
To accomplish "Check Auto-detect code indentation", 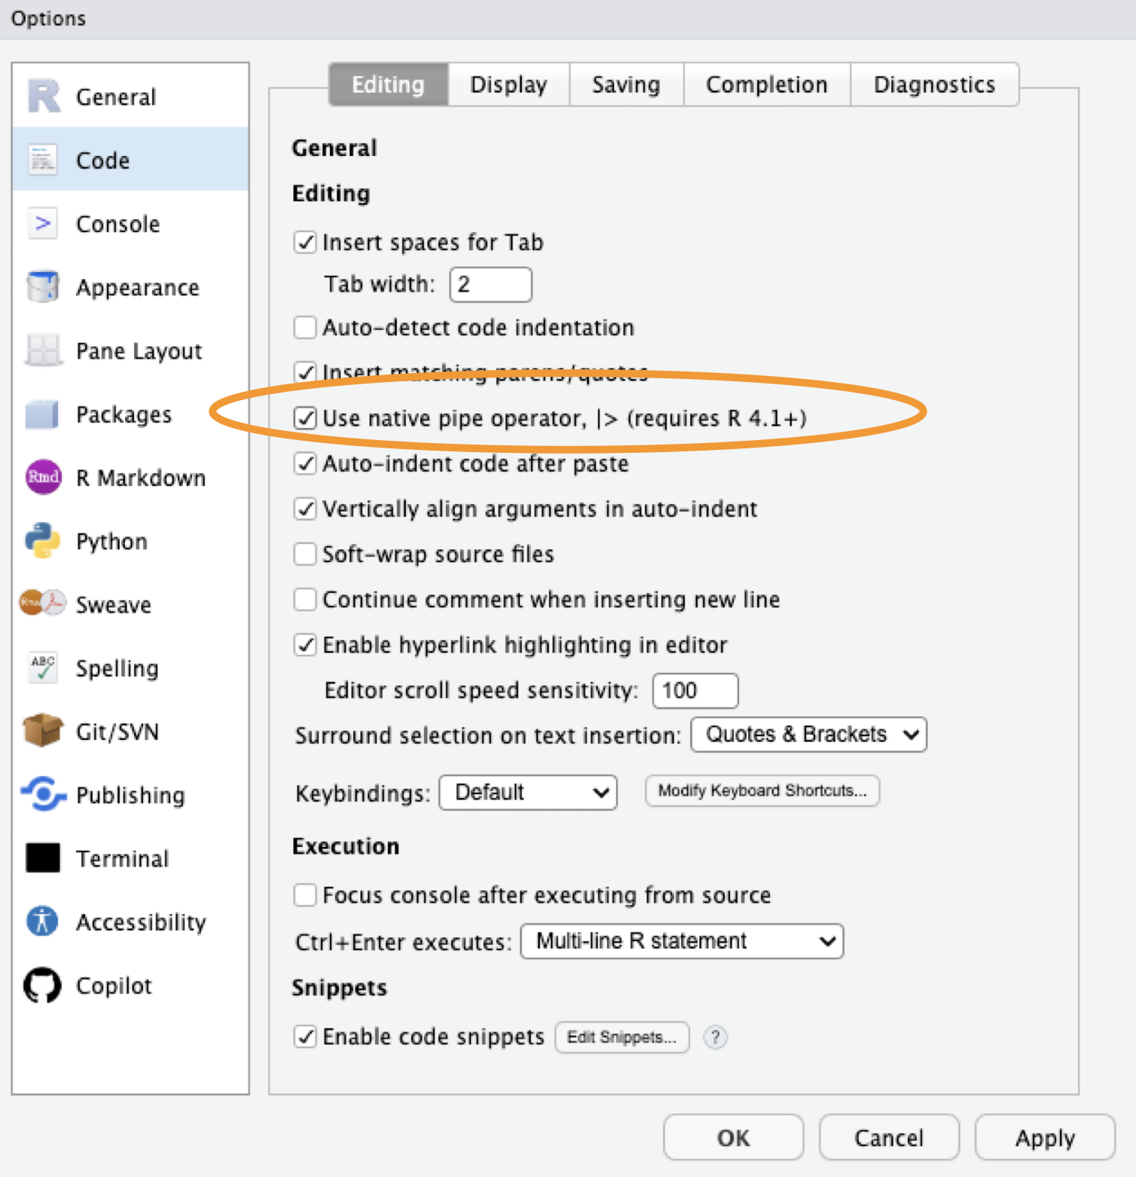I will (305, 328).
